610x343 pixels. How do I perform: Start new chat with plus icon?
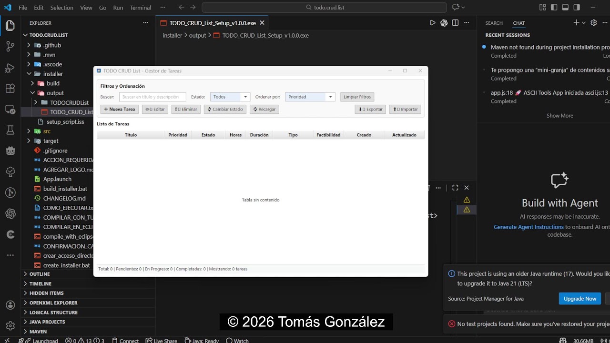pos(576,23)
